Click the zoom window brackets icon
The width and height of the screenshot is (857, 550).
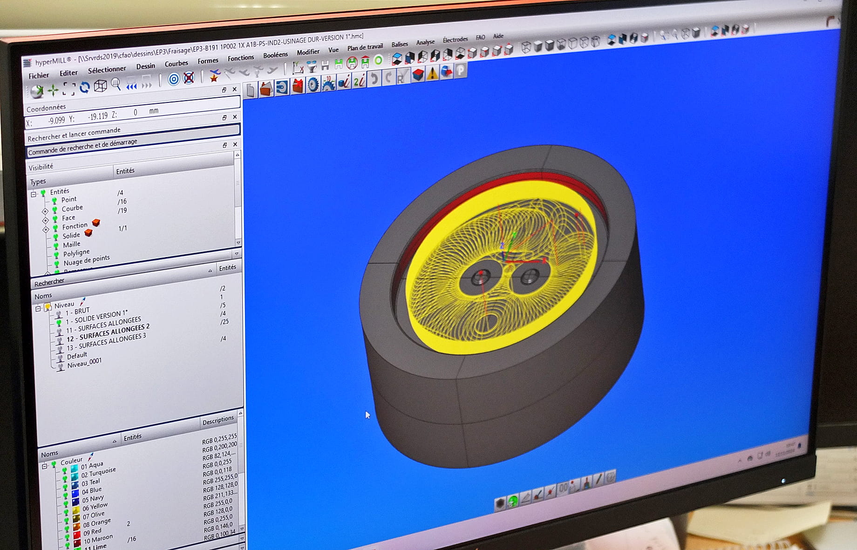pos(69,88)
